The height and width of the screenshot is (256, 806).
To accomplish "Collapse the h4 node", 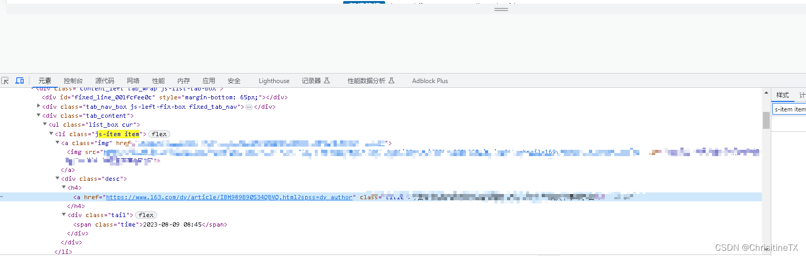I will 64,188.
